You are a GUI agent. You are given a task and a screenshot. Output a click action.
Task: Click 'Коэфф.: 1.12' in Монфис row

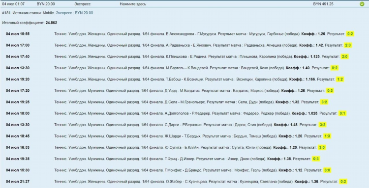point(290,170)
